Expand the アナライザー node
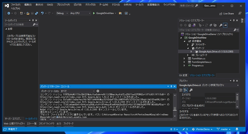Viewport: 248px width, 134px height. click(x=188, y=45)
